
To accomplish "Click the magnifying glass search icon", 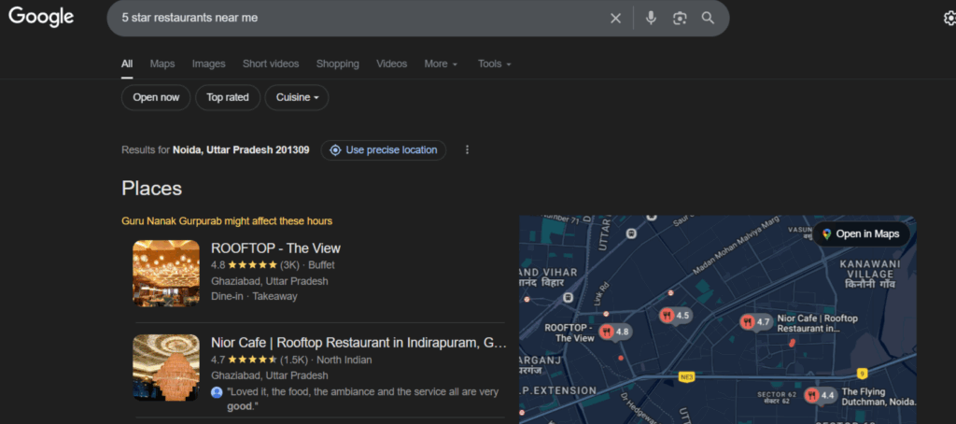I will [x=708, y=18].
